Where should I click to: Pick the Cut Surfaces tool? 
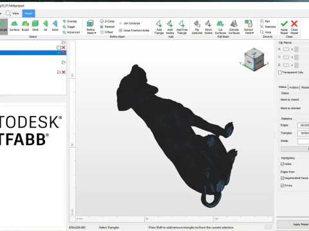(x=220, y=27)
